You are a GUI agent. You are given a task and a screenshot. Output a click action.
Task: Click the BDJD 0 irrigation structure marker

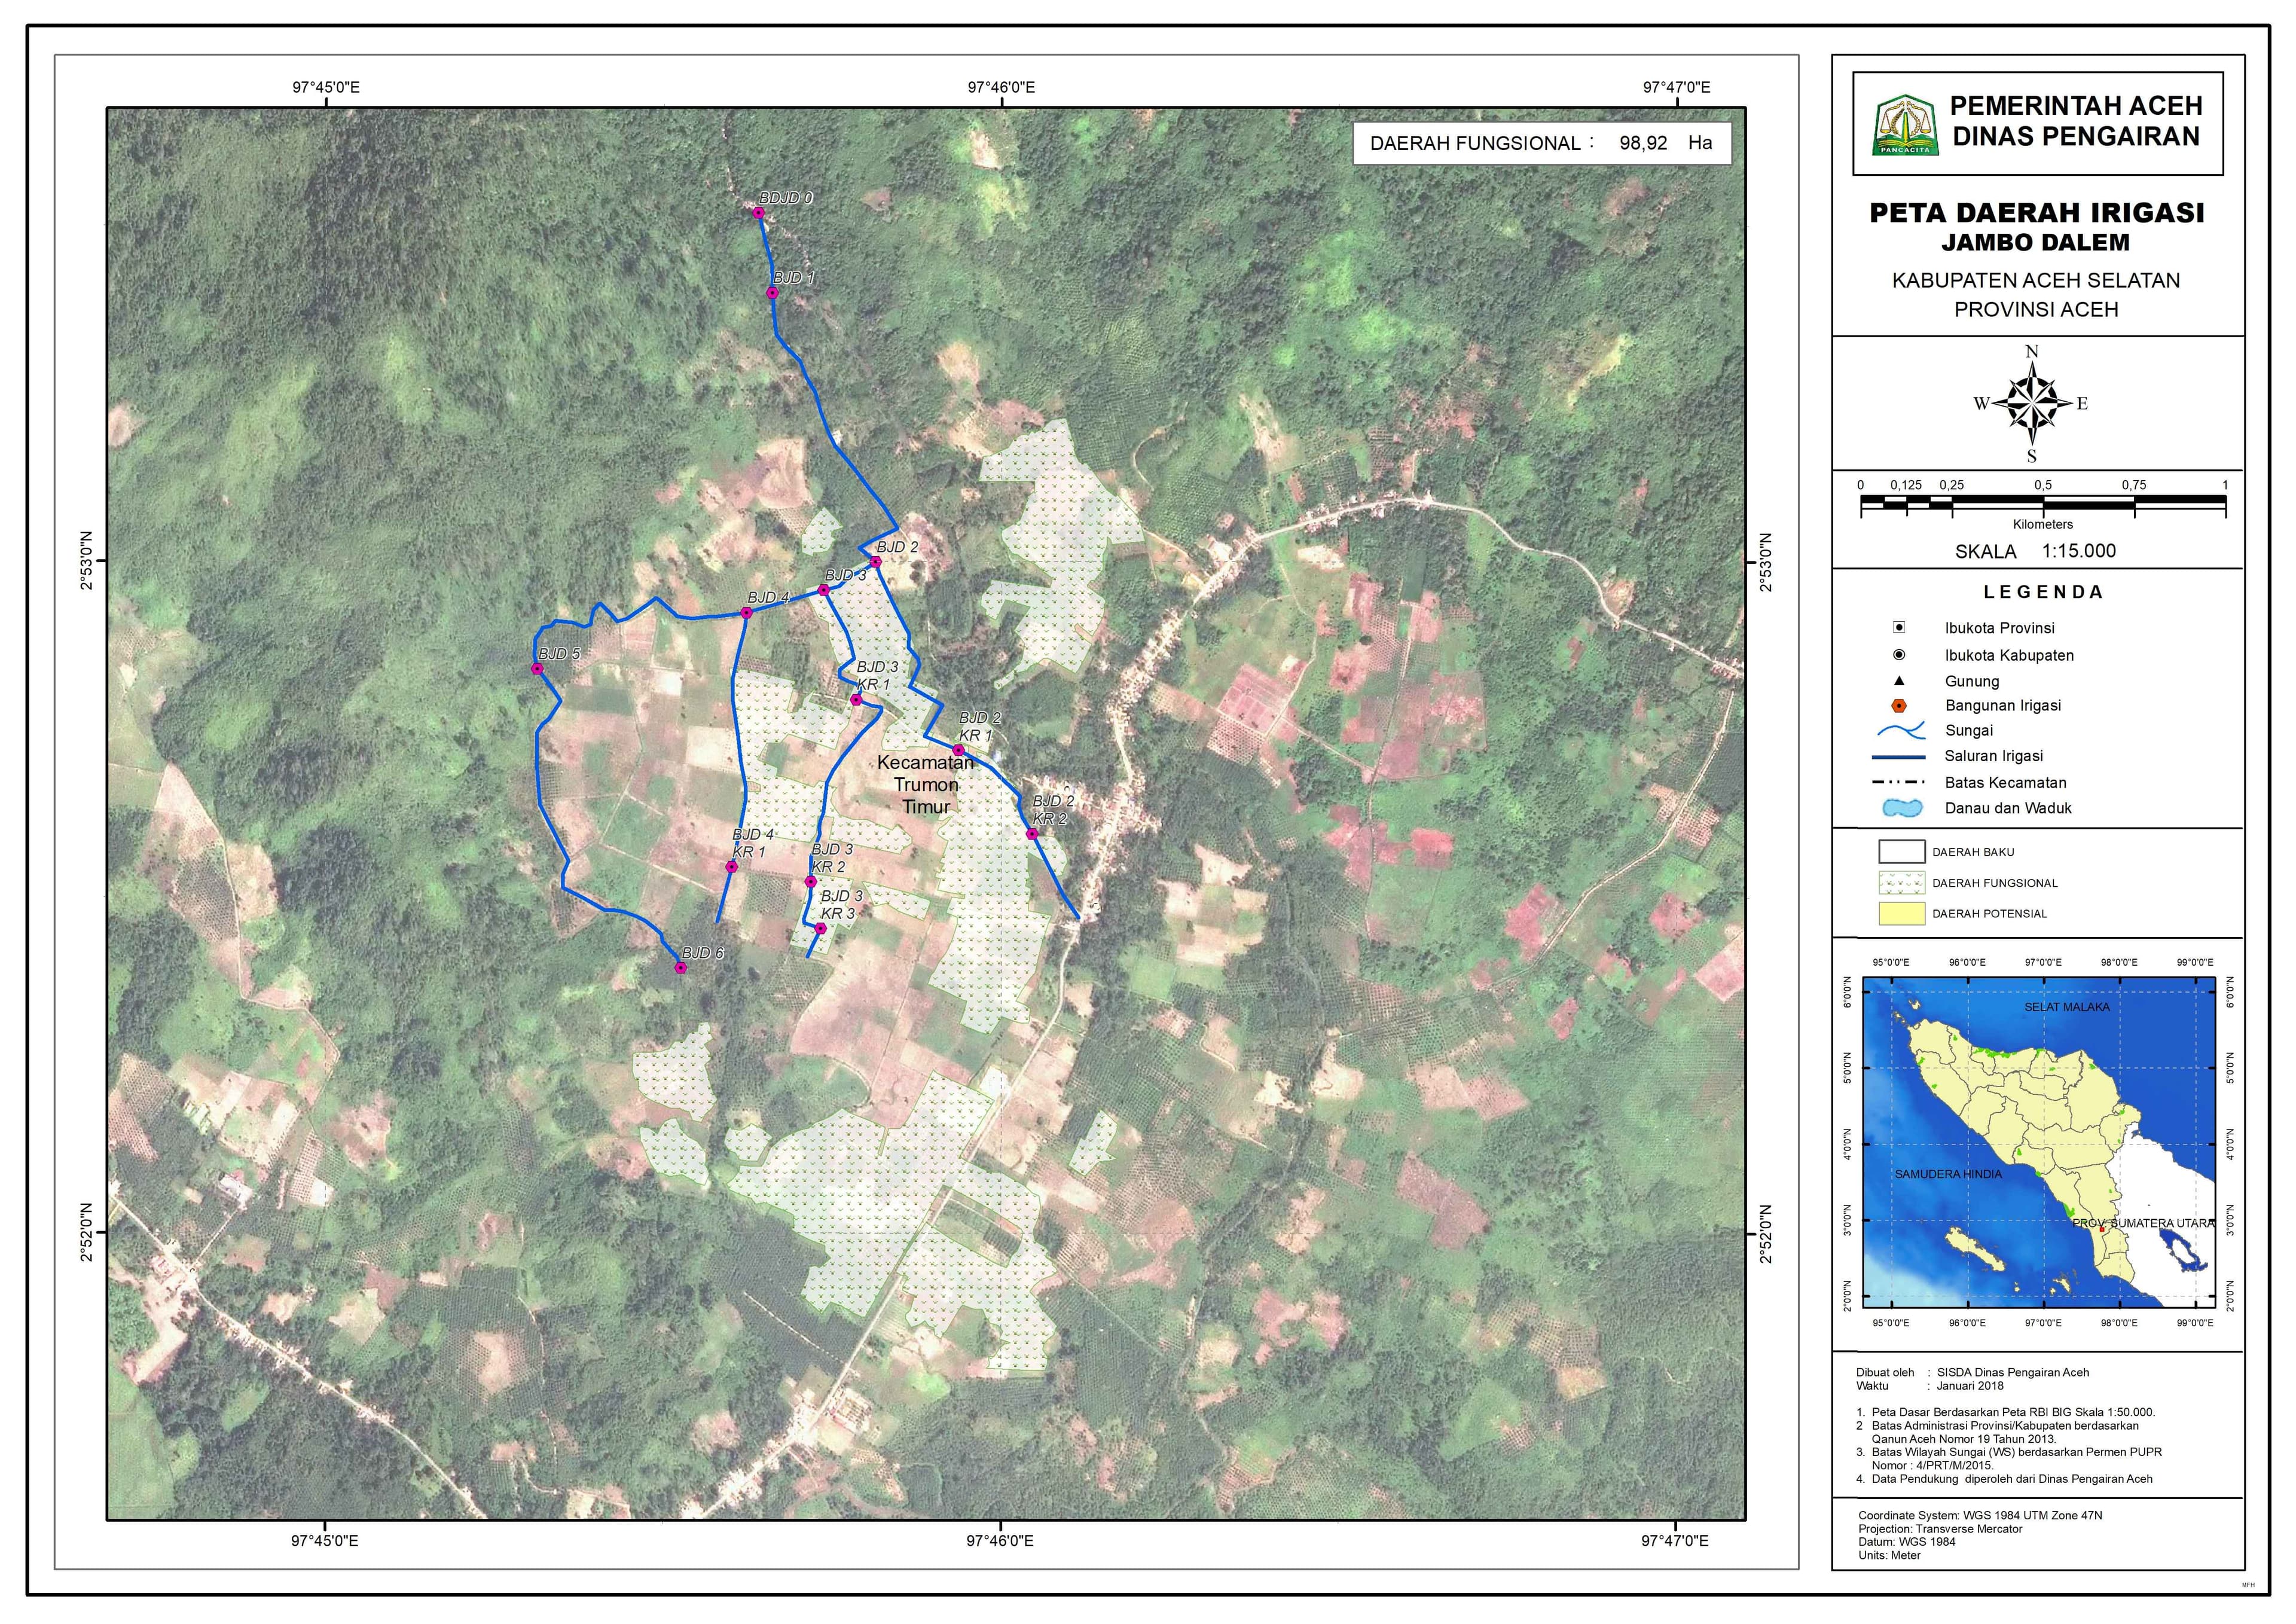click(x=758, y=213)
